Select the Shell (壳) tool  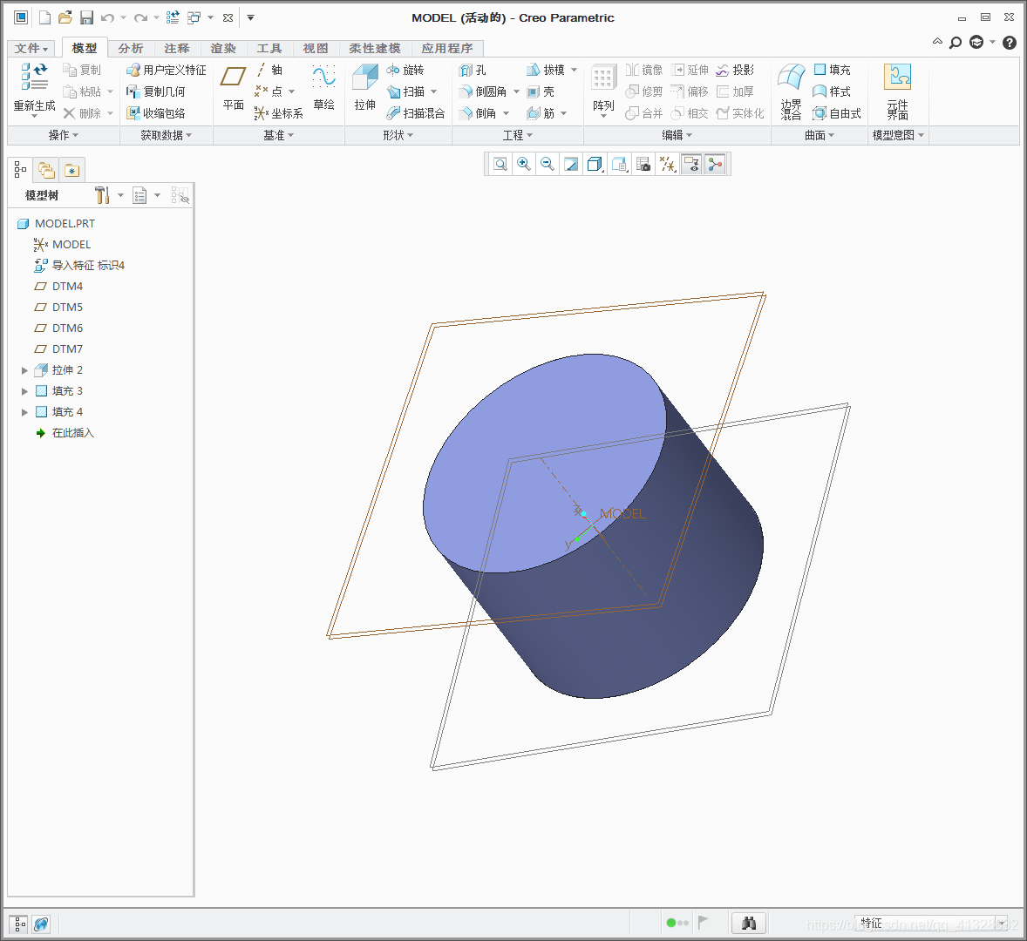pyautogui.click(x=541, y=91)
